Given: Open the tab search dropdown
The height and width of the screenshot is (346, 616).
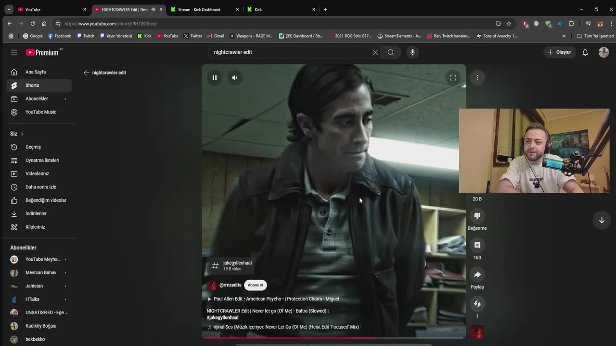Looking at the screenshot, I should 9,9.
